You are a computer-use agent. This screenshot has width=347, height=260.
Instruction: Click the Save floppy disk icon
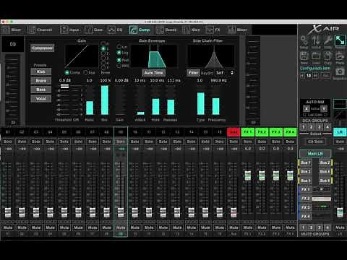(x=304, y=58)
